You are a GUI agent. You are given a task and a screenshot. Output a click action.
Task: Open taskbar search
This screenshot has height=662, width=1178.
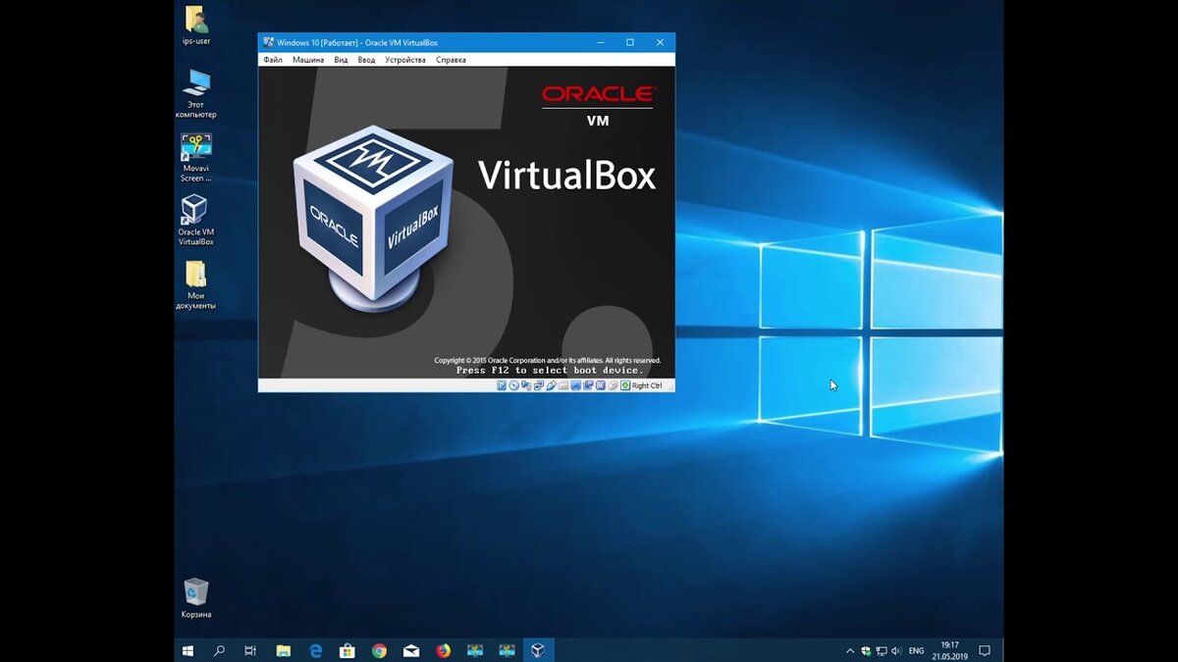tap(220, 650)
